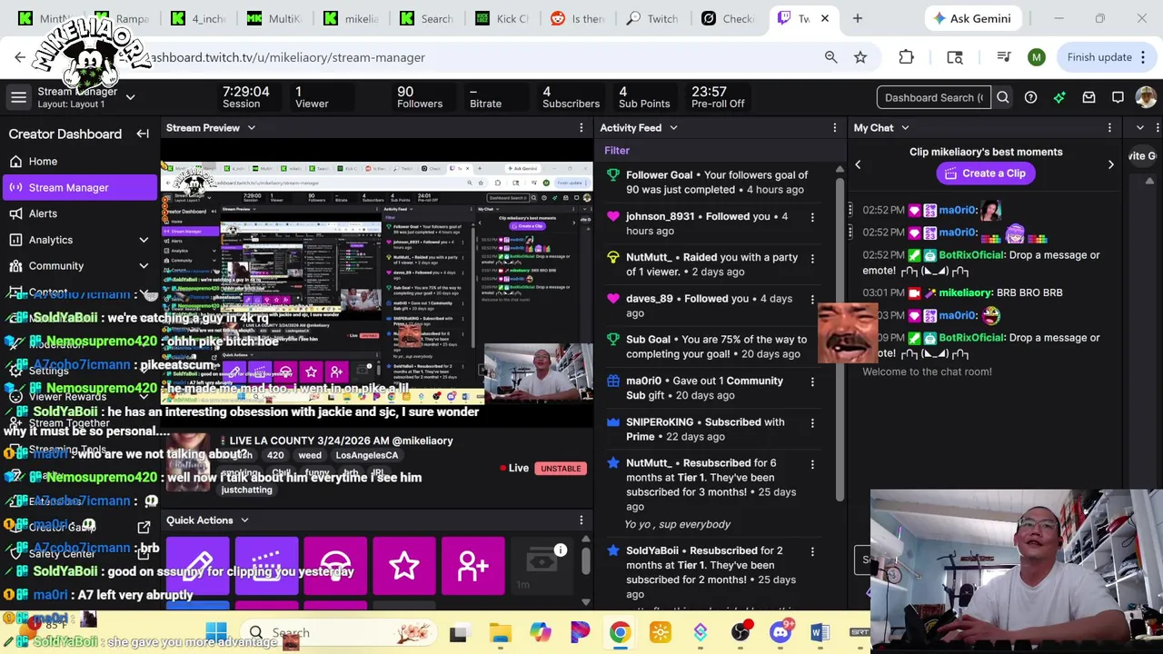Expand the Quick Actions panel dropdown
This screenshot has width=1163, height=654.
pos(244,520)
